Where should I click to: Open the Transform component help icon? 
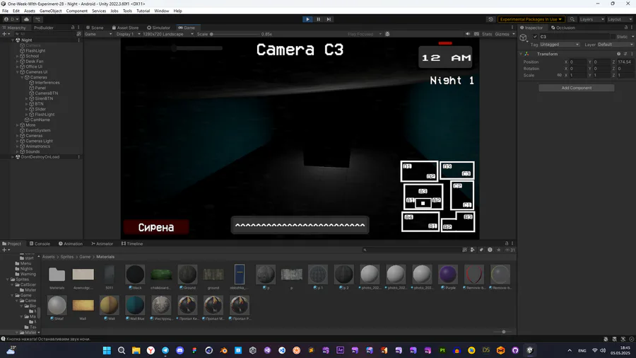618,54
